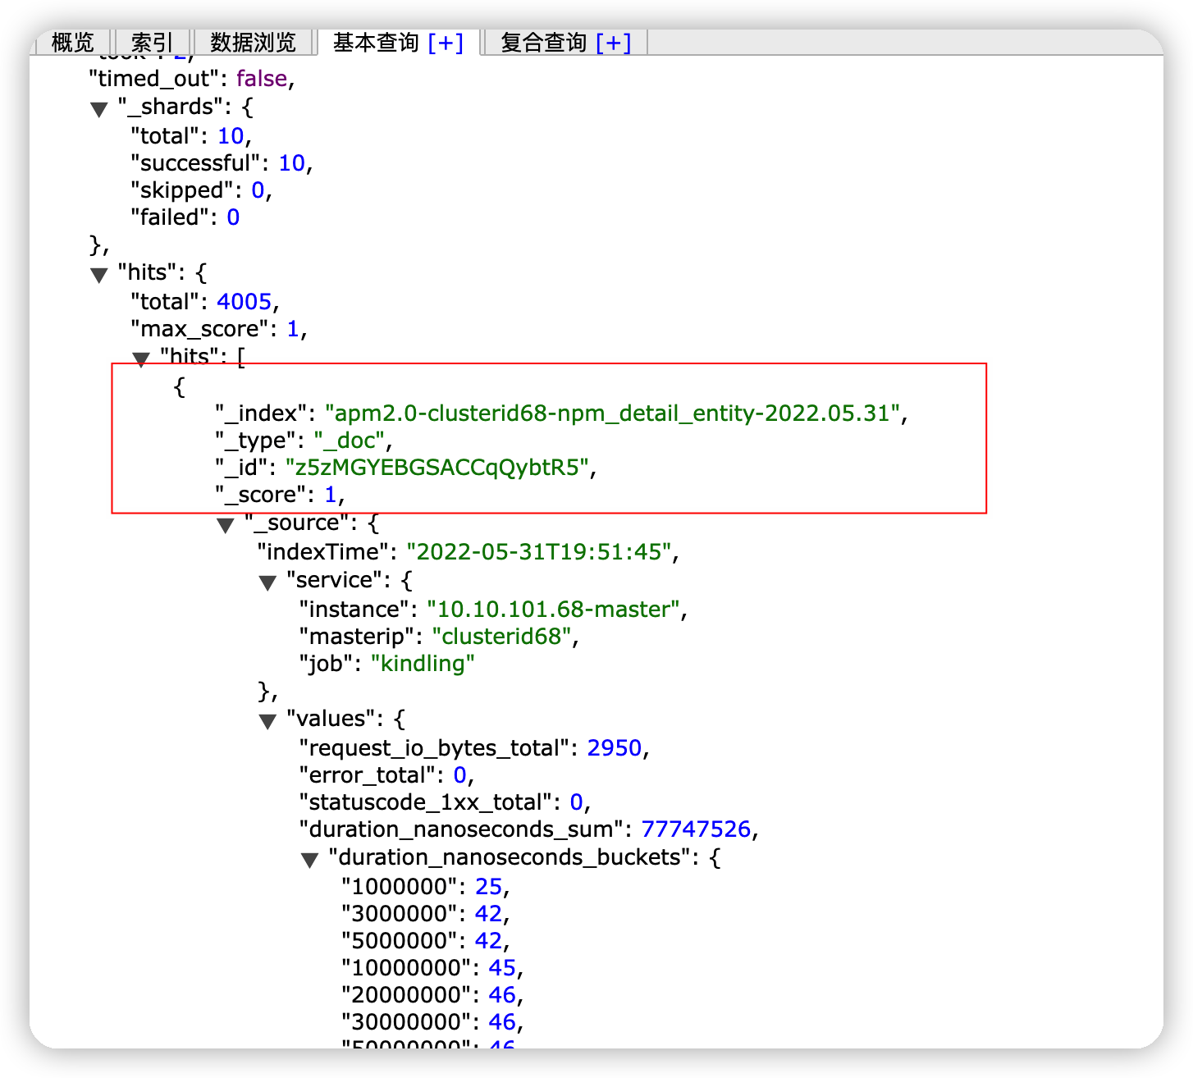Image resolution: width=1193 pixels, height=1078 pixels.
Task: Select the shards "total": 10 line
Action: click(x=191, y=136)
